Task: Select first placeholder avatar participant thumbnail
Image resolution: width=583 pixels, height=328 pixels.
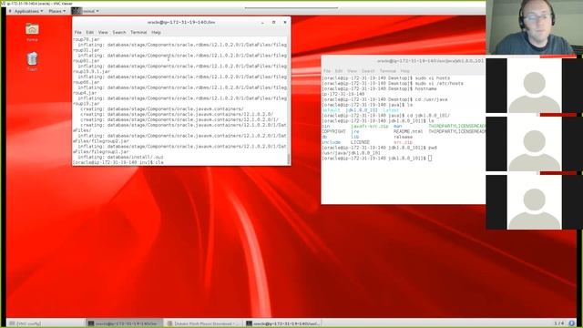Action: [x=535, y=86]
